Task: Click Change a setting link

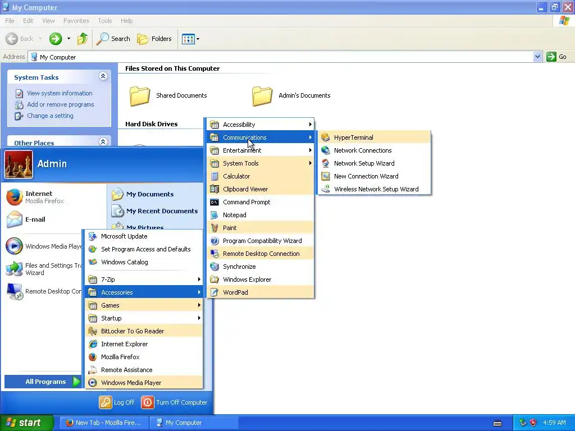Action: pyautogui.click(x=50, y=116)
